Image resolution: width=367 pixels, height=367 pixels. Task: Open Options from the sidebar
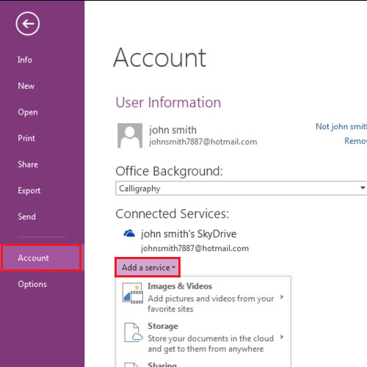[x=32, y=284]
